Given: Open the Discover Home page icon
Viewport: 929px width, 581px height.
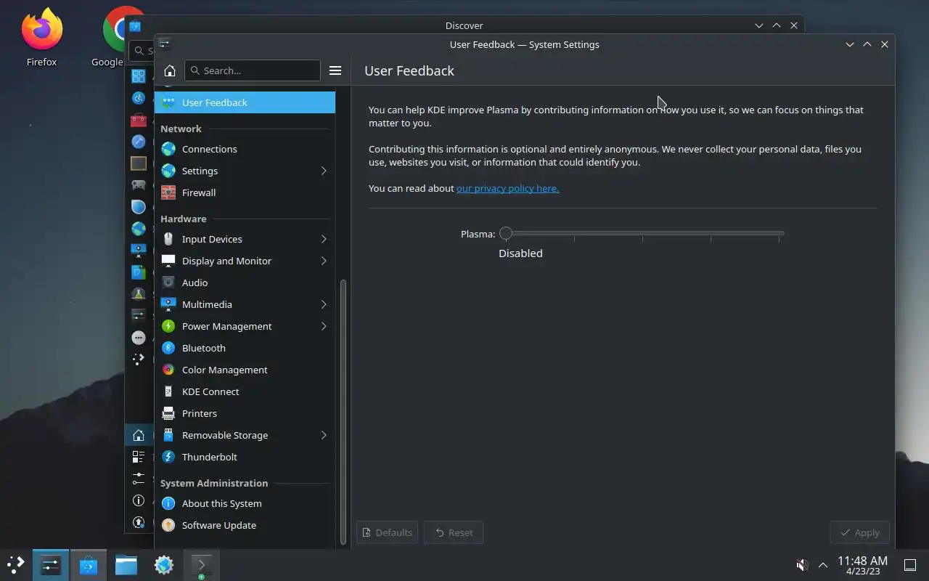Looking at the screenshot, I should coord(139,435).
